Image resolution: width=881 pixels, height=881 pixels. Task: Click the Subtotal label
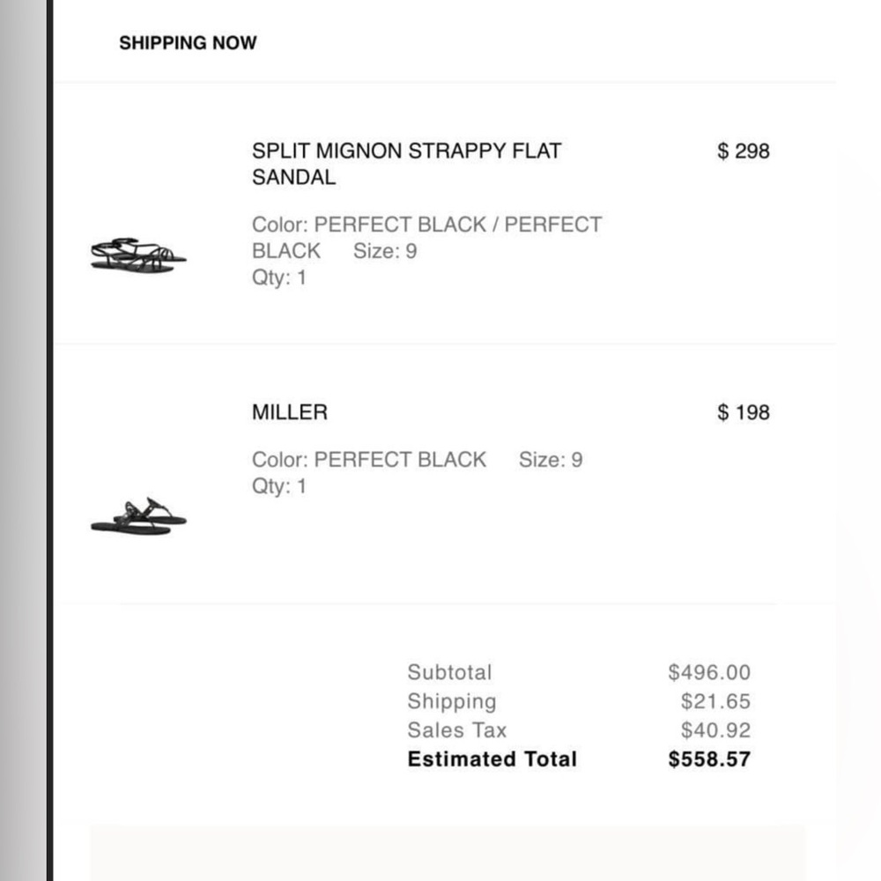pos(449,672)
